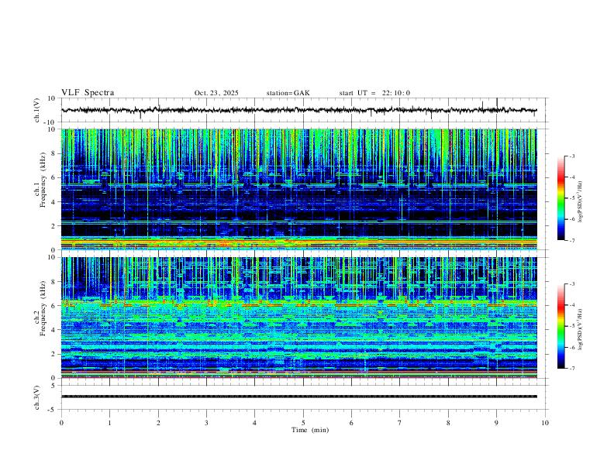Image resolution: width=614 pixels, height=474 pixels.
Task: Click the '-7' tick on ch.2 colorbar
Action: pos(571,369)
